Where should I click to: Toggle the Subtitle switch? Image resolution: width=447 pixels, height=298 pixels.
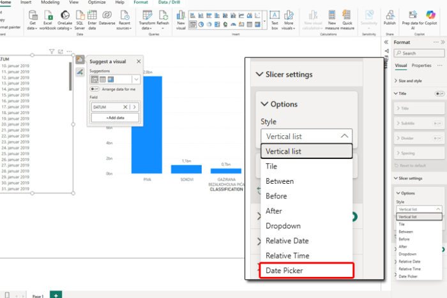(437, 123)
